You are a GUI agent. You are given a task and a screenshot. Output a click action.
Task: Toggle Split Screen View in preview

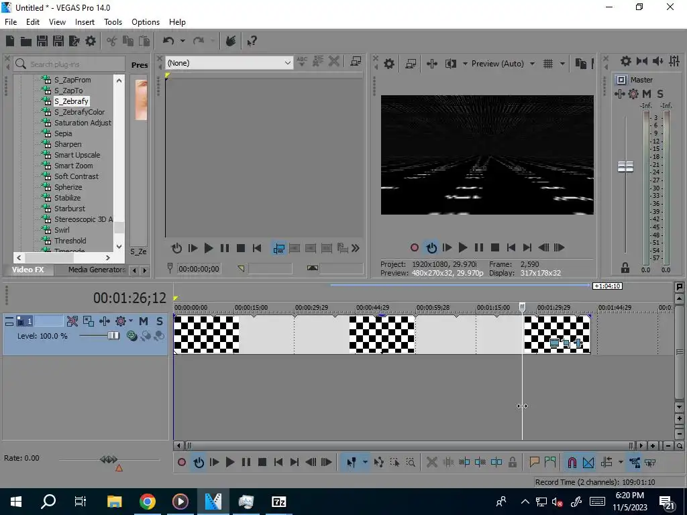tap(451, 64)
